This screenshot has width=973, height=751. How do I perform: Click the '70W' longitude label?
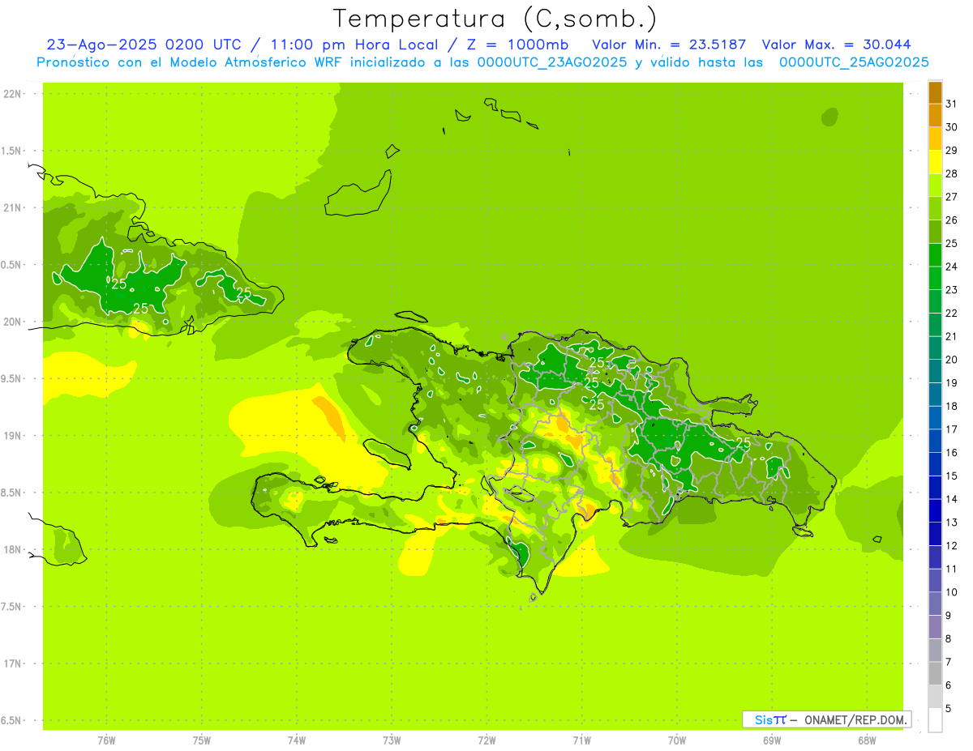676,740
